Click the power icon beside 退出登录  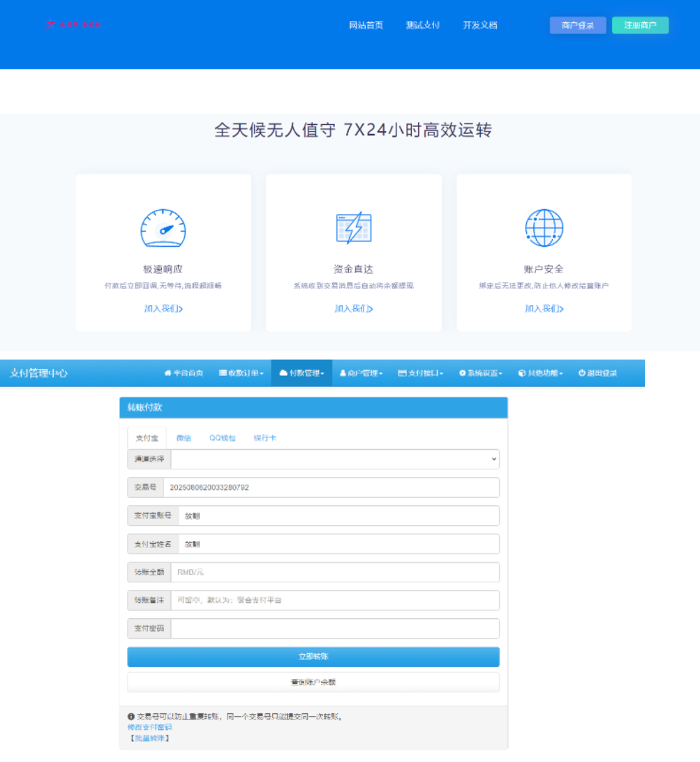[x=581, y=373]
